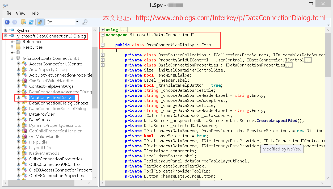Click the class icon beside AccessConnectionUIControl
This screenshot has width=333, height=189.
pyautogui.click(x=24, y=64)
